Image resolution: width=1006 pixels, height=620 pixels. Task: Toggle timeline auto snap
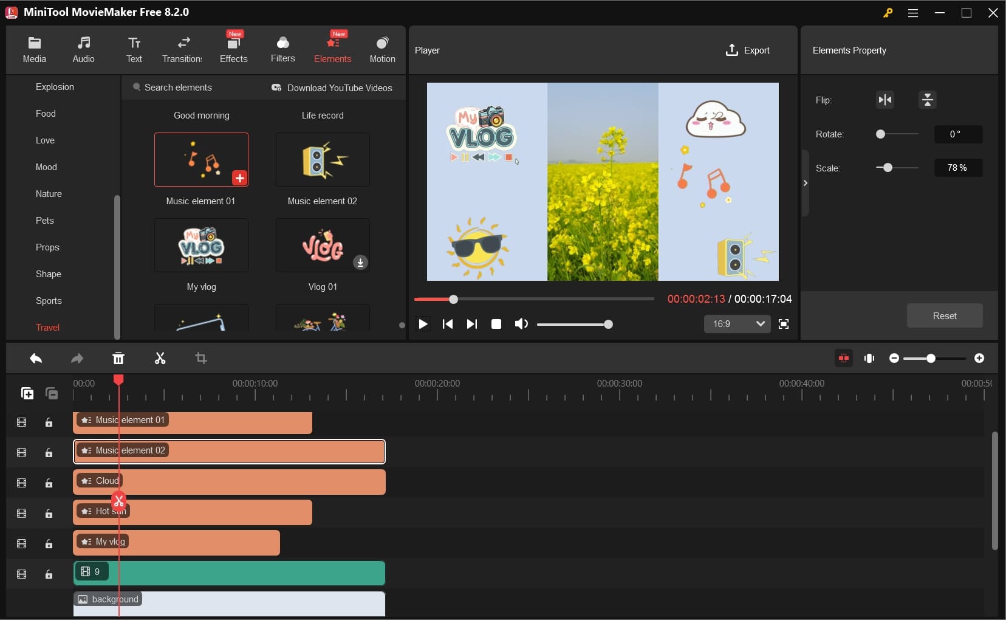pyautogui.click(x=844, y=358)
